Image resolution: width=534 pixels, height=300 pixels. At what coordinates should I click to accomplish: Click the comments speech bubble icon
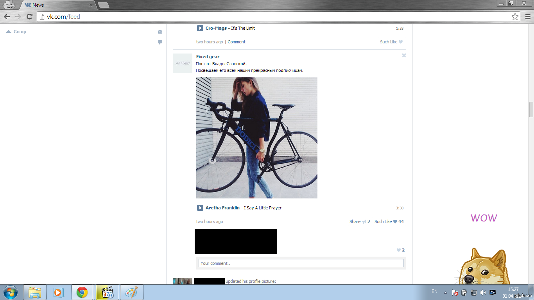(x=160, y=42)
